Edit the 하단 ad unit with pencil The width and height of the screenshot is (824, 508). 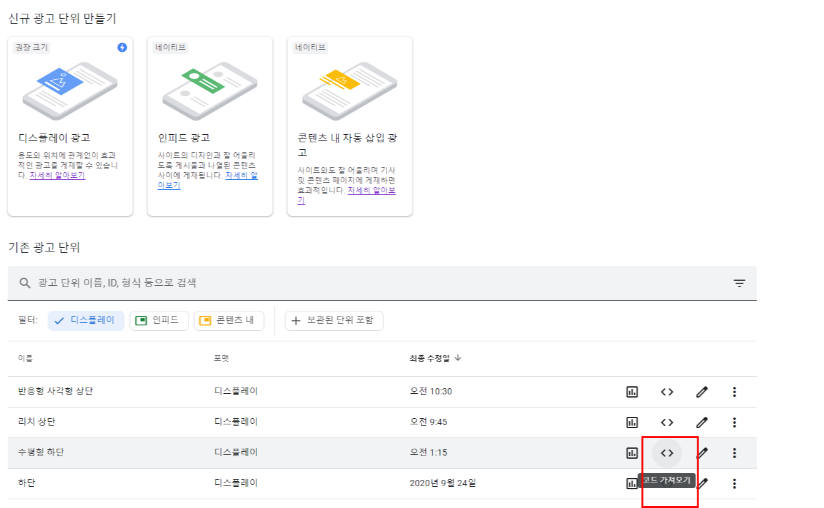coord(703,483)
